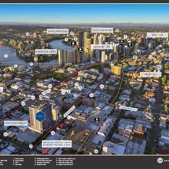Click hexagon marker 19
The width and height of the screenshot is (169, 169).
pyautogui.click(x=75, y=95)
